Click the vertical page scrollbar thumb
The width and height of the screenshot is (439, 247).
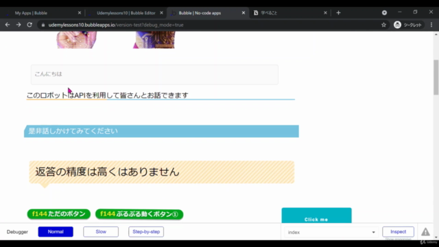tap(436, 77)
